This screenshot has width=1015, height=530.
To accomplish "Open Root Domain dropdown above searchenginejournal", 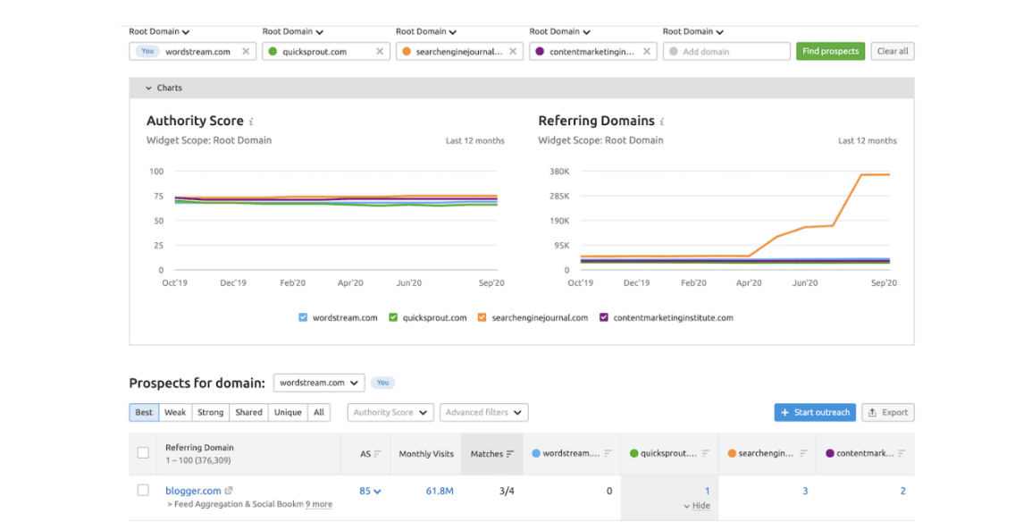I will (x=426, y=31).
